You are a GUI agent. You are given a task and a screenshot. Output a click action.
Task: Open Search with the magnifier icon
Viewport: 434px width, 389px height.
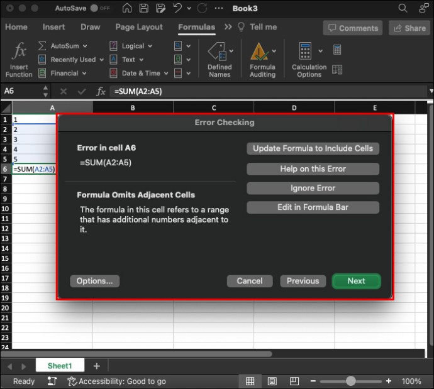403,9
